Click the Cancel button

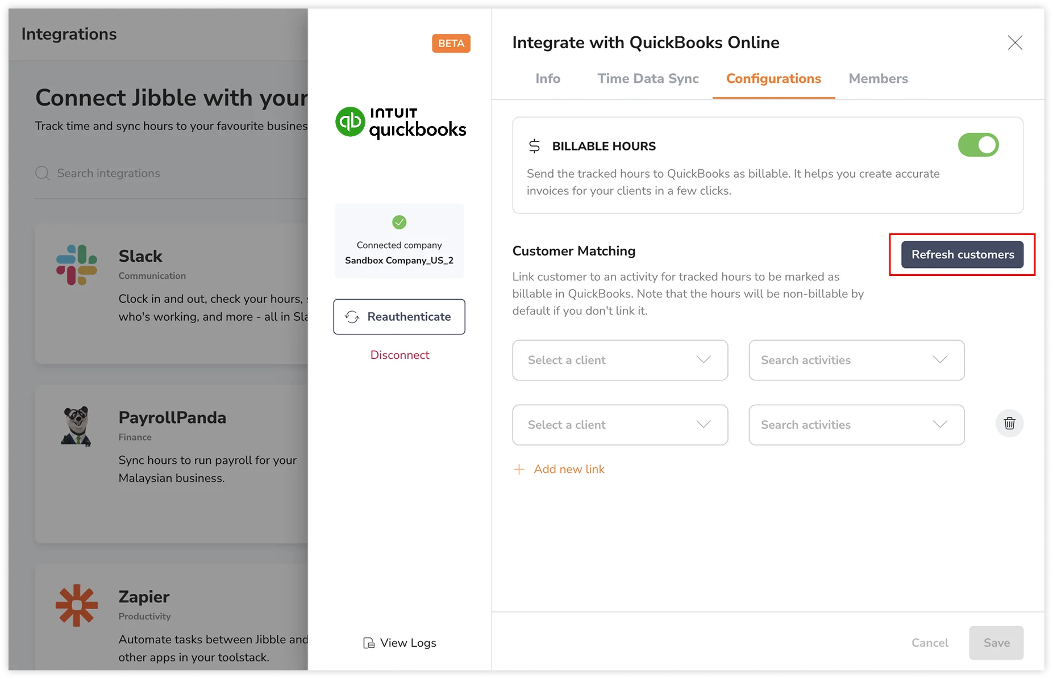[x=930, y=643]
